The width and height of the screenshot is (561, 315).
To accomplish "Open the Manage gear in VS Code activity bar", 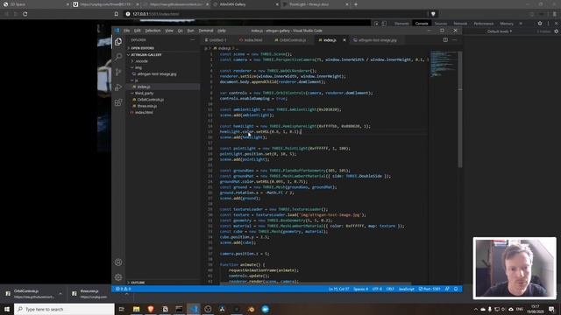I will pos(118,277).
